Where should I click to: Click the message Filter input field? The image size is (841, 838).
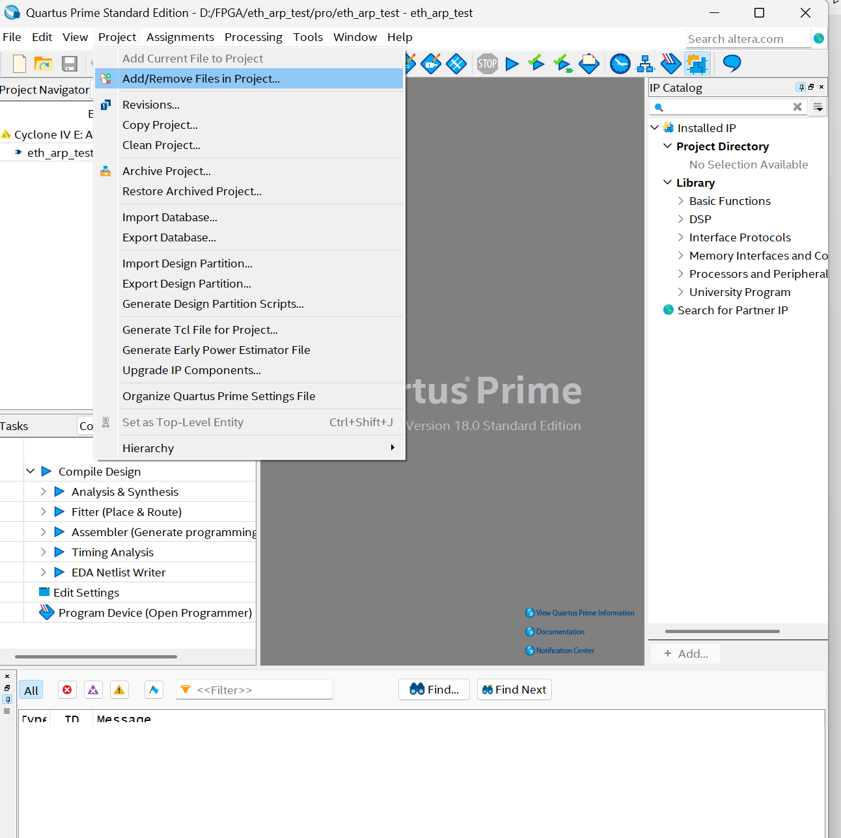[x=255, y=690]
